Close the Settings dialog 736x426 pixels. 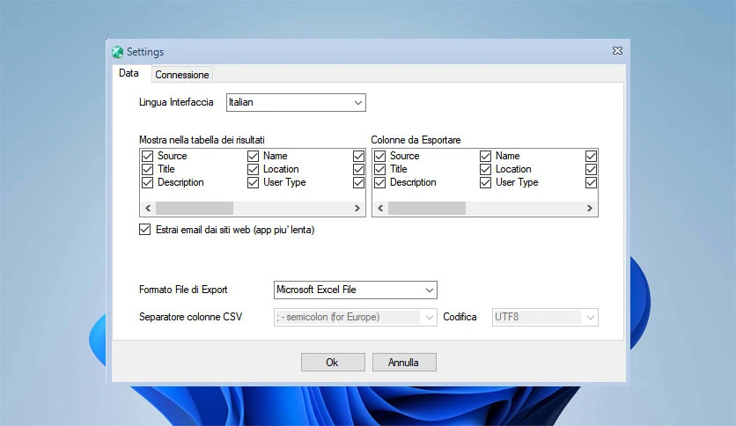coord(617,51)
